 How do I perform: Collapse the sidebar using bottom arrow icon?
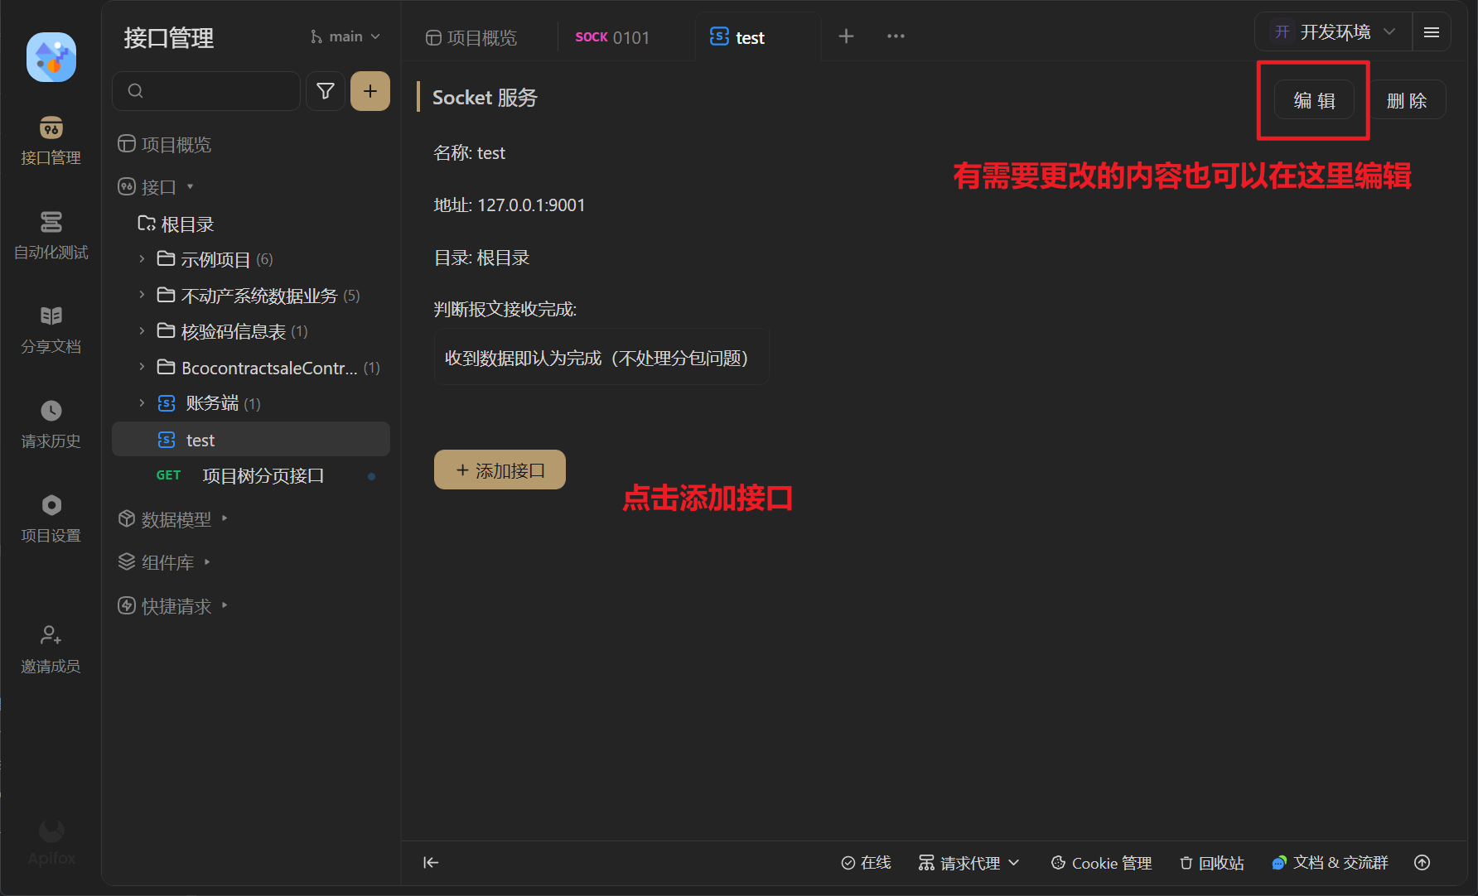click(x=431, y=863)
